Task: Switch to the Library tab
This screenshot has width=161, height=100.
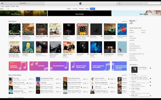Action: point(69,9)
